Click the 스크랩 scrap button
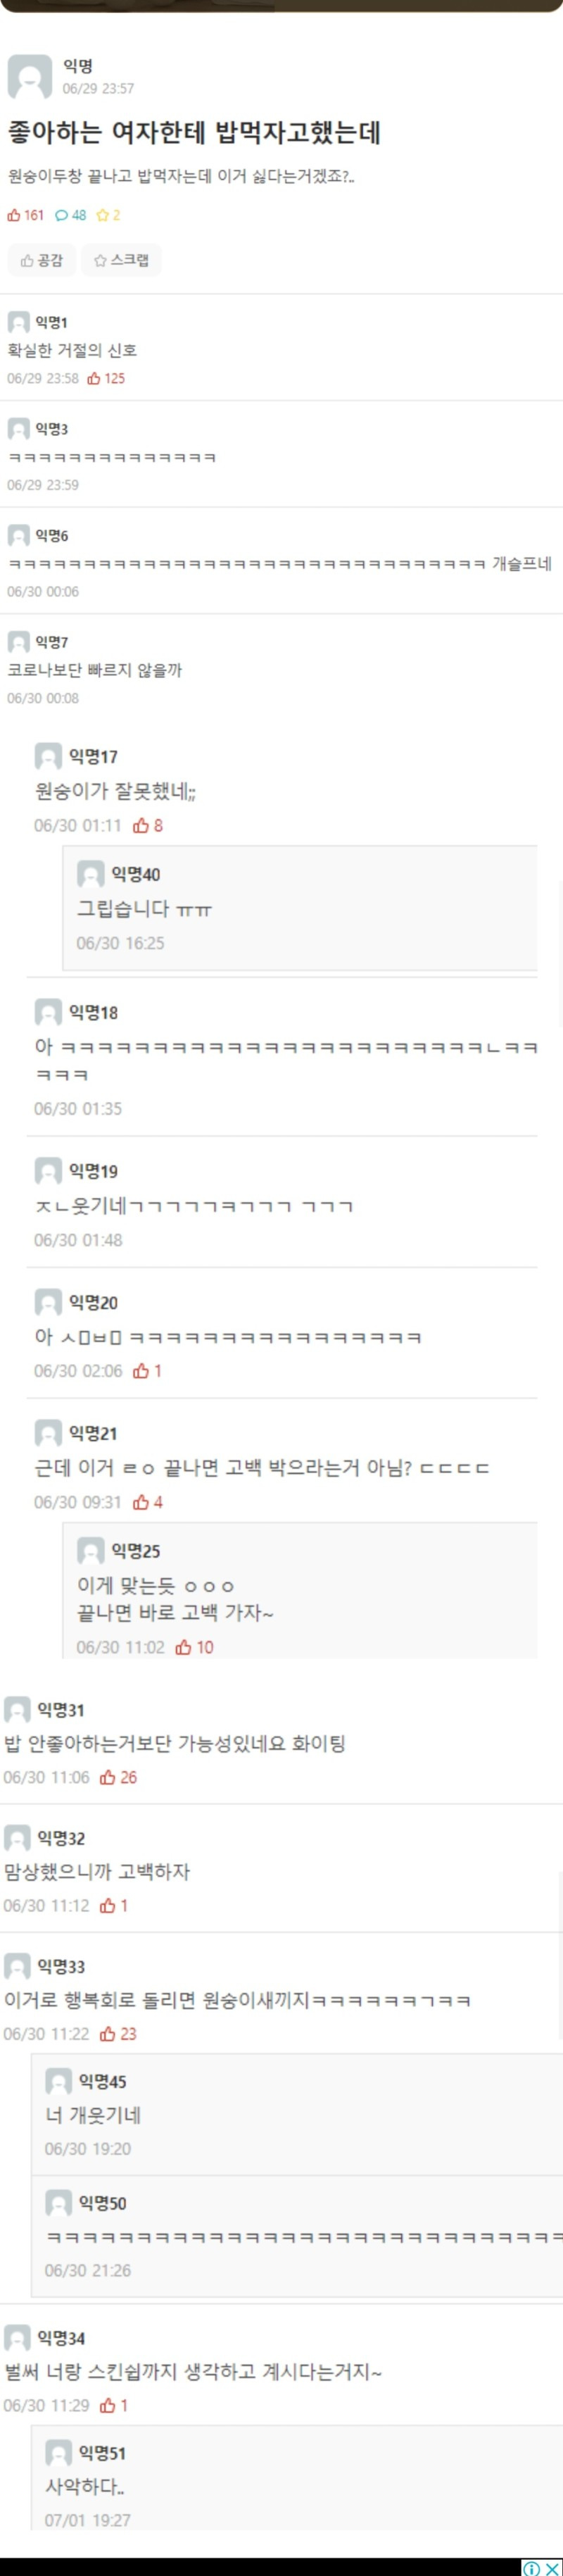 [121, 260]
